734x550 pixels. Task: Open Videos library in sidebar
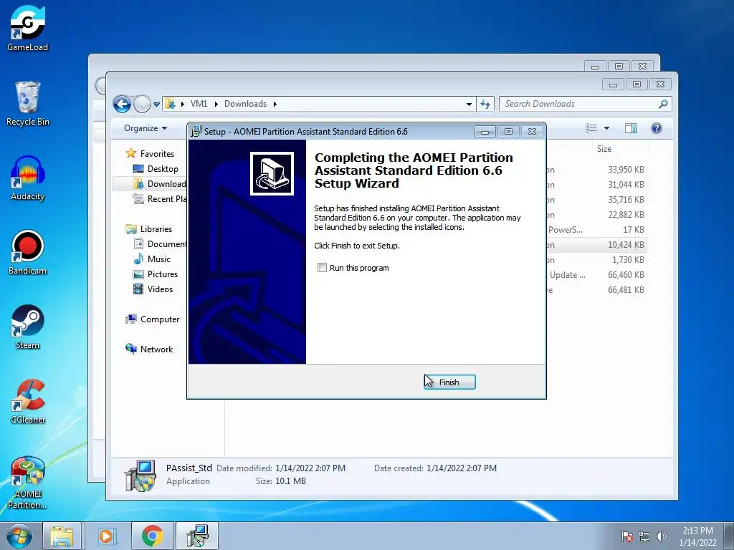click(153, 289)
